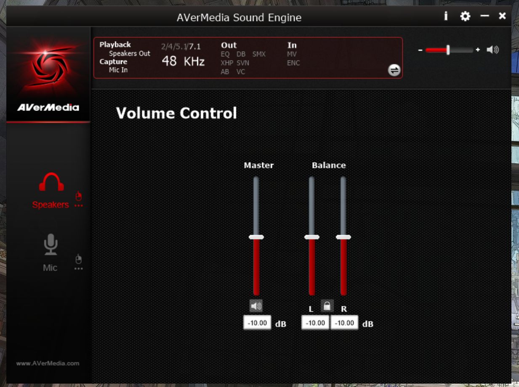
Task: Click the SMX output indicator
Action: click(x=259, y=54)
